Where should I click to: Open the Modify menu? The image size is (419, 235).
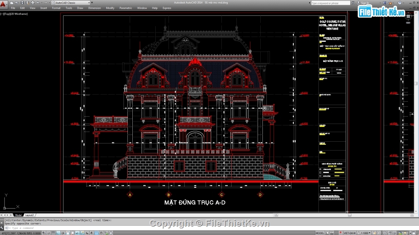tap(110, 8)
